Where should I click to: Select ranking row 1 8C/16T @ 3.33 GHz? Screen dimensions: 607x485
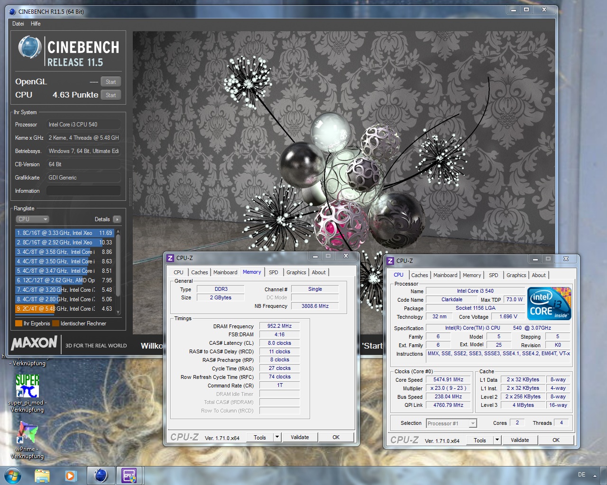[64, 233]
